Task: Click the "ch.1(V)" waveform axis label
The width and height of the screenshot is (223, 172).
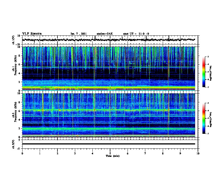Action: click(14, 40)
